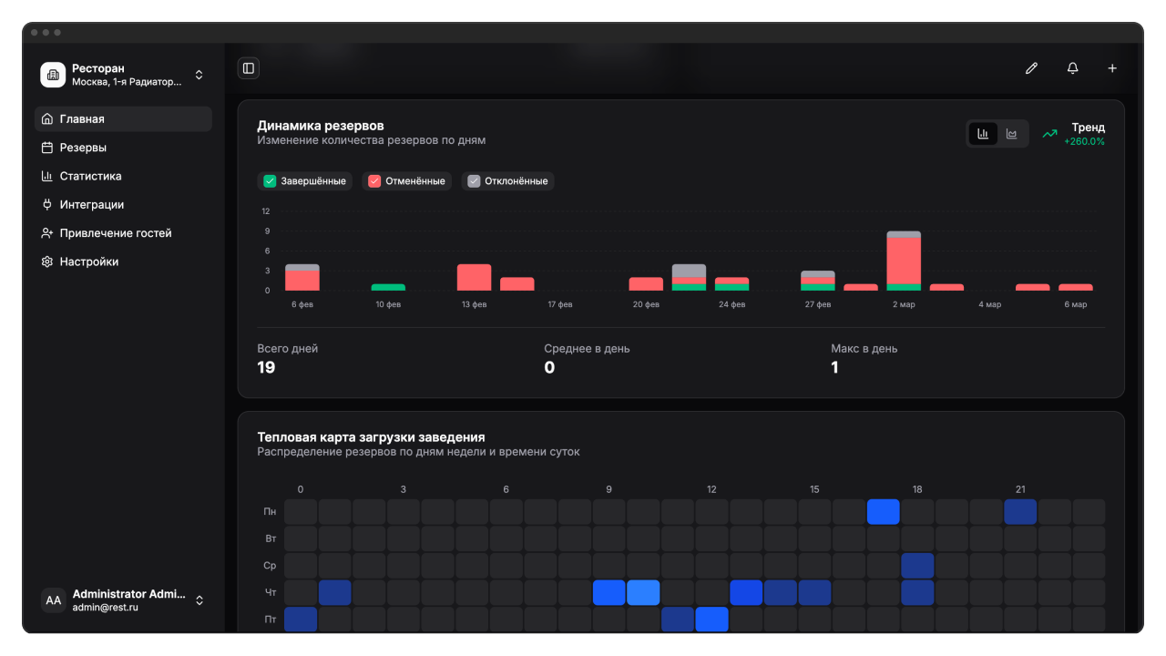Toggle the Отклонённые checkbox

pos(474,181)
